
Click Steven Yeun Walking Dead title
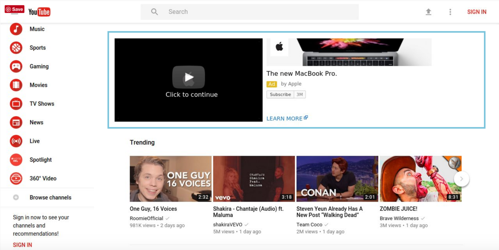point(329,212)
